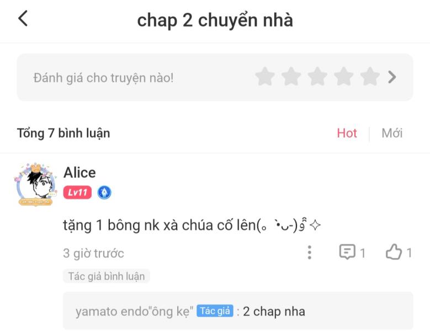This screenshot has width=430, height=331.
Task: Open the rating page via right chevron
Action: click(x=392, y=77)
